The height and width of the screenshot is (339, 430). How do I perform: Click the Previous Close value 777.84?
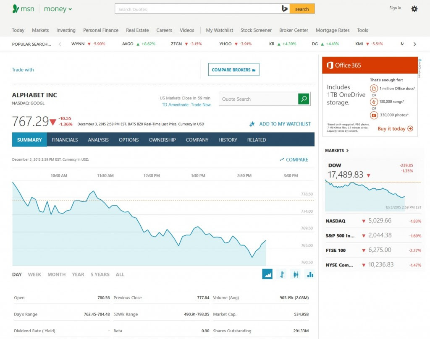[203, 297]
